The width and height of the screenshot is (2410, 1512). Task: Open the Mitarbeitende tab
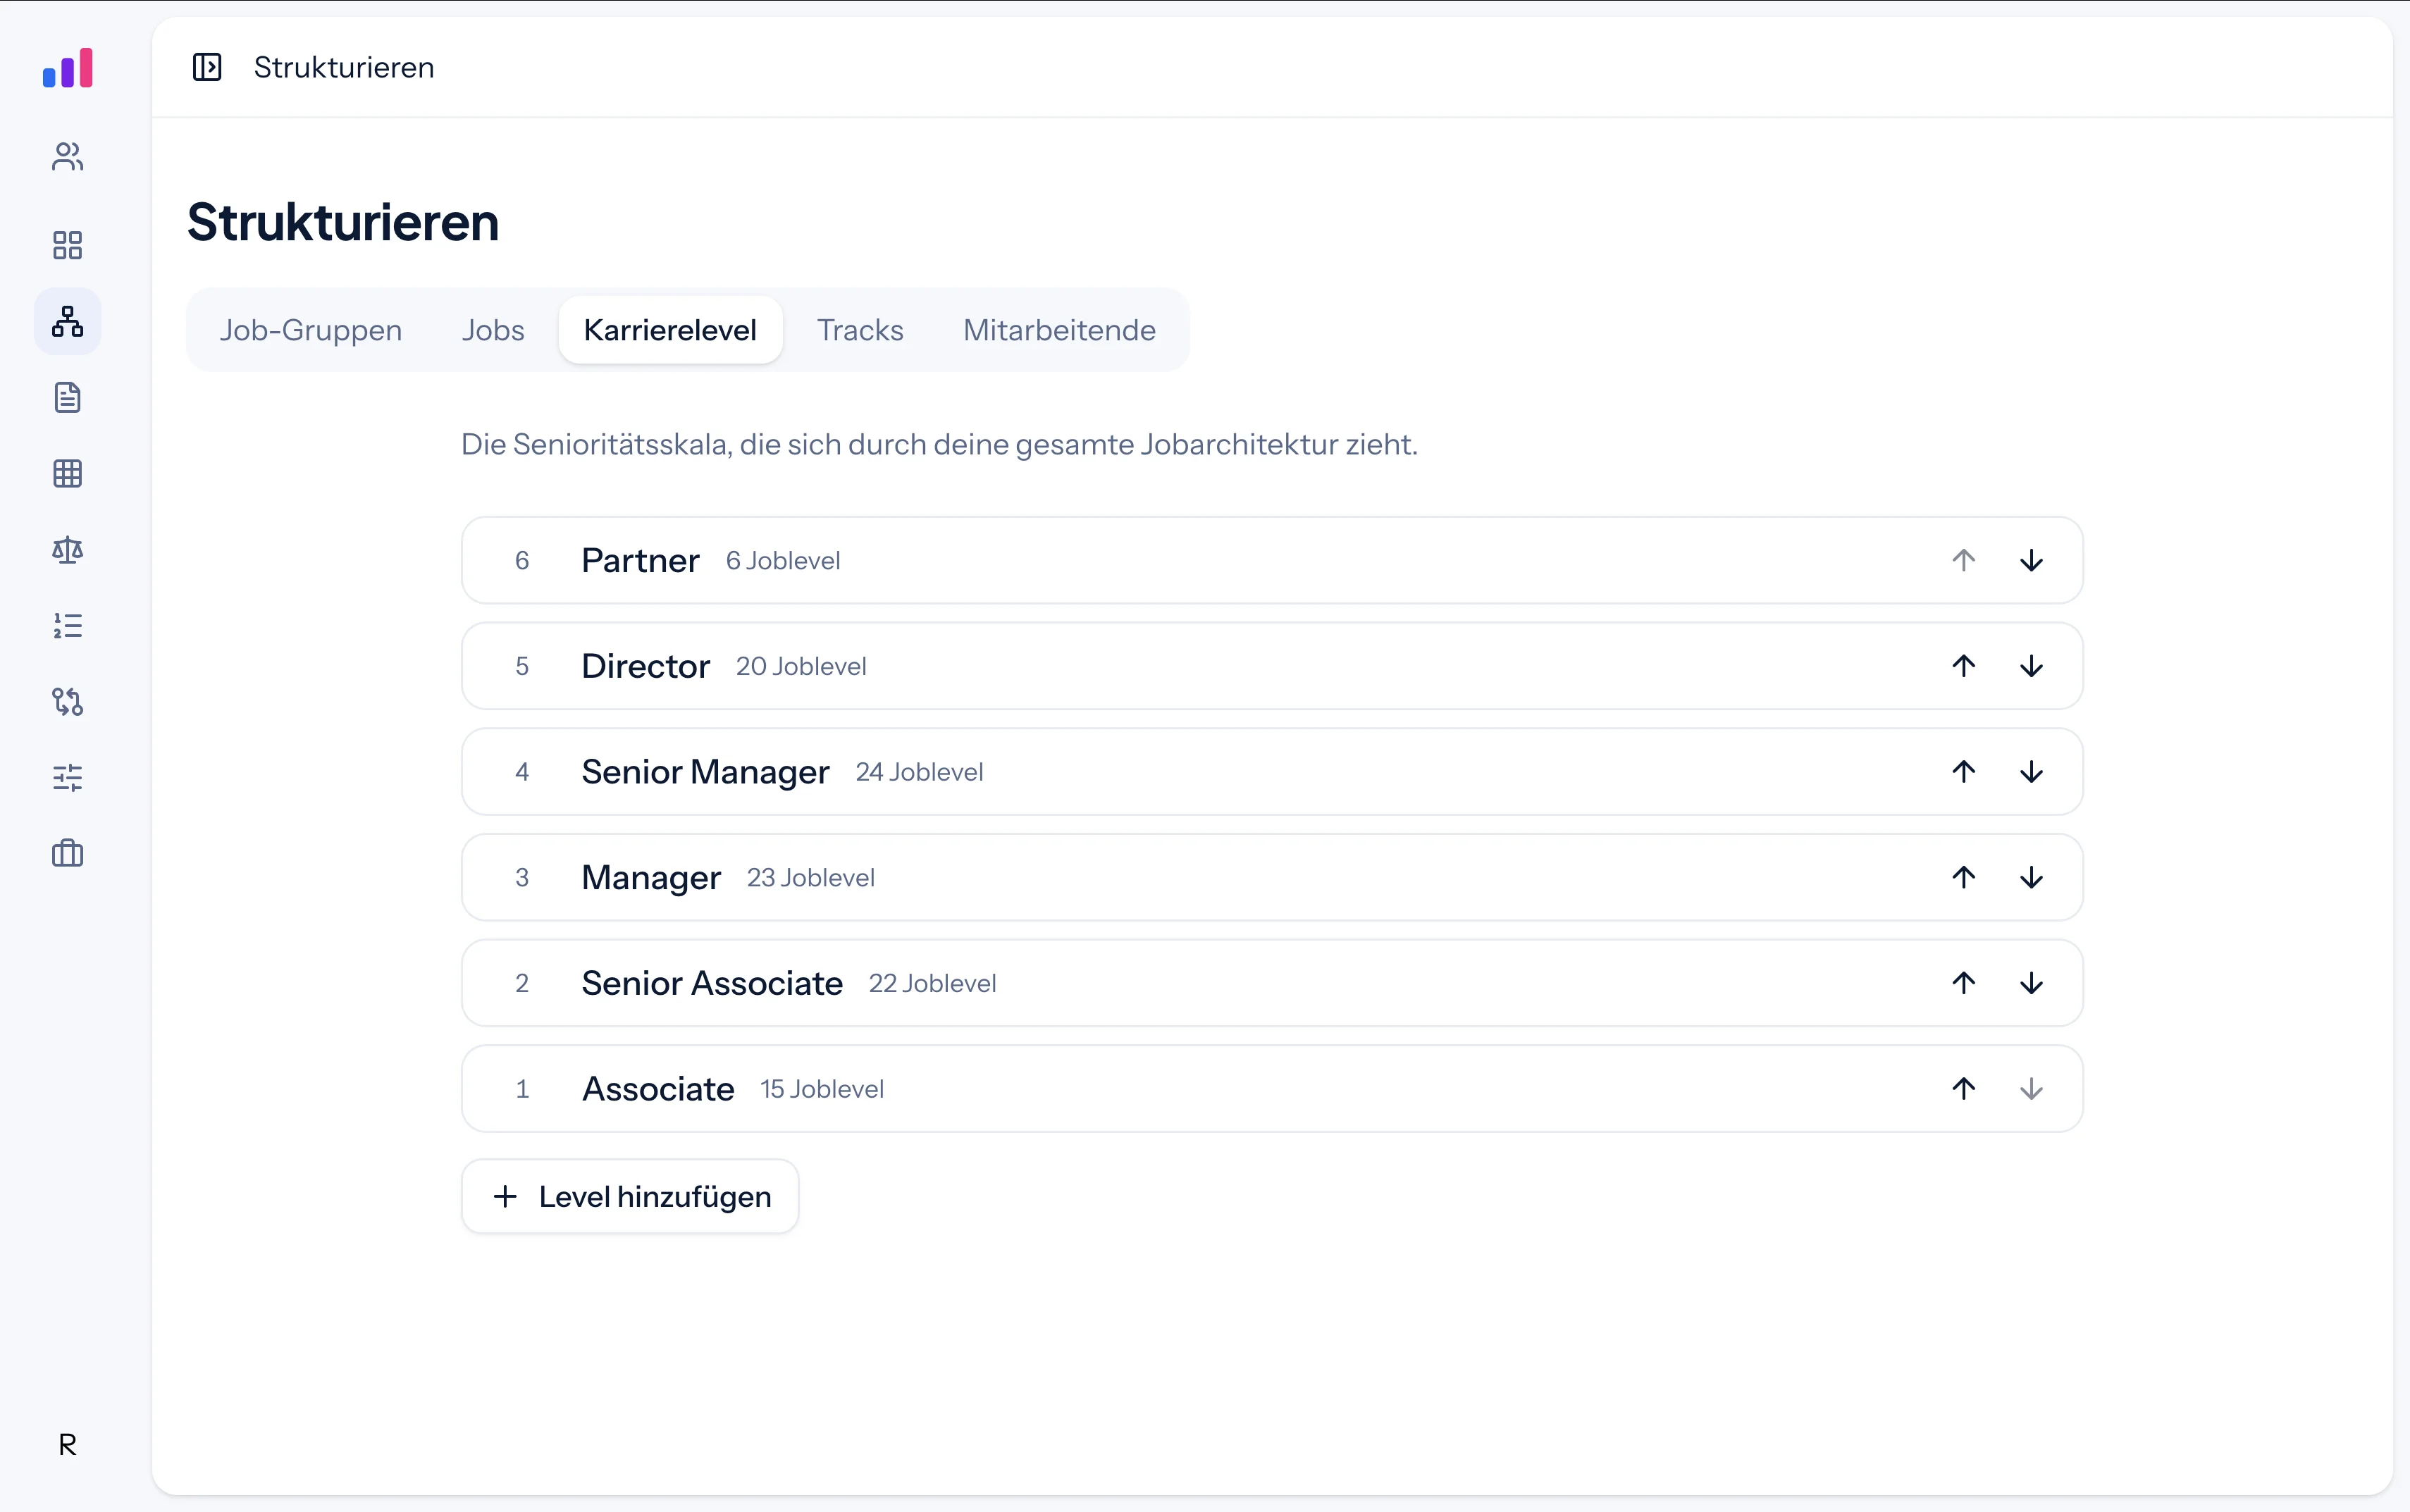point(1059,330)
